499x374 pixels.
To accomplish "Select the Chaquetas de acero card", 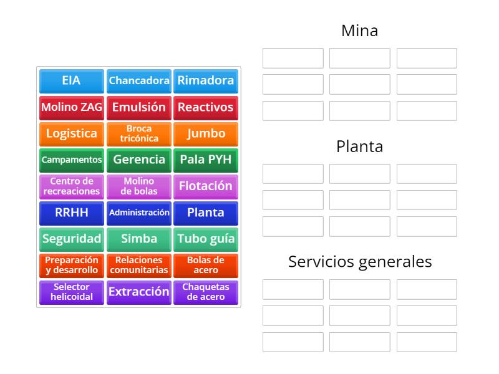I will pyautogui.click(x=206, y=292).
